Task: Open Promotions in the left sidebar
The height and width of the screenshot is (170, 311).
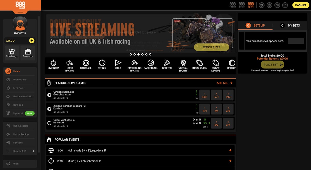Action: pyautogui.click(x=20, y=80)
